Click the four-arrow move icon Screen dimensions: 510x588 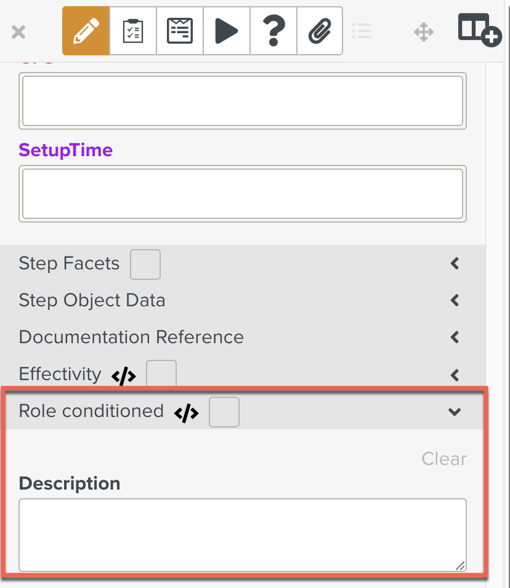coord(424,32)
